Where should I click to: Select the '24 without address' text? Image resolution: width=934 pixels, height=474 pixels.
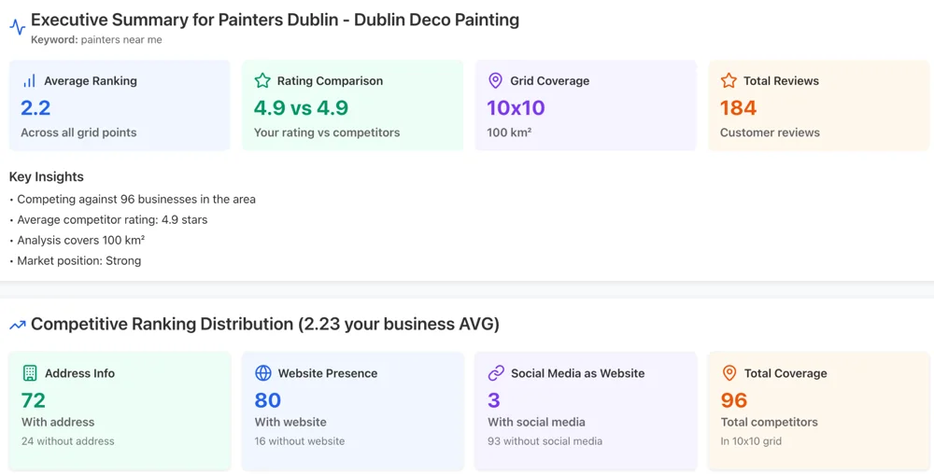tap(68, 441)
